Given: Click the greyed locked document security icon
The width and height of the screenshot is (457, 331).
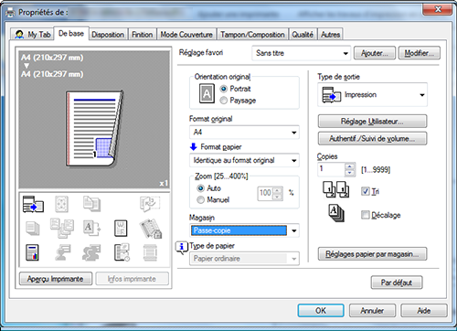Looking at the screenshot, I should click(x=151, y=229).
